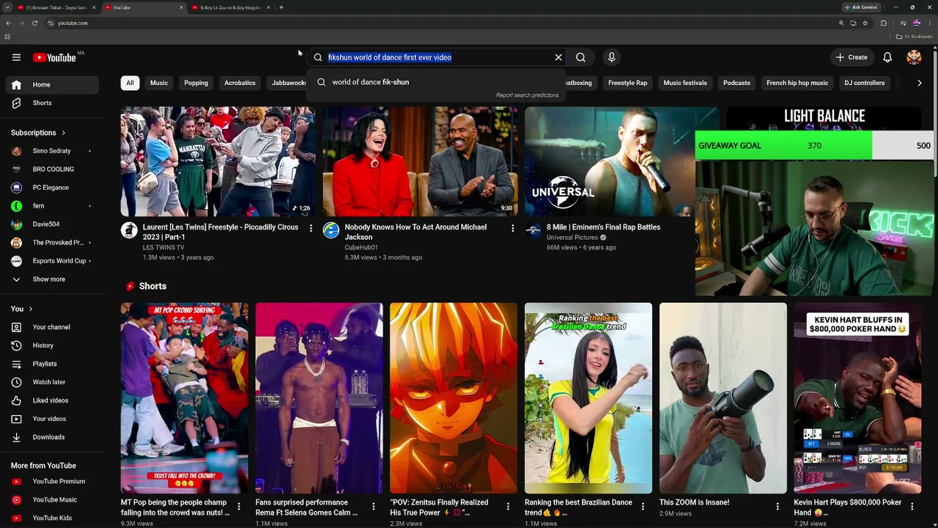Image resolution: width=938 pixels, height=528 pixels.
Task: Select the Podcasts filter chip
Action: pyautogui.click(x=736, y=83)
